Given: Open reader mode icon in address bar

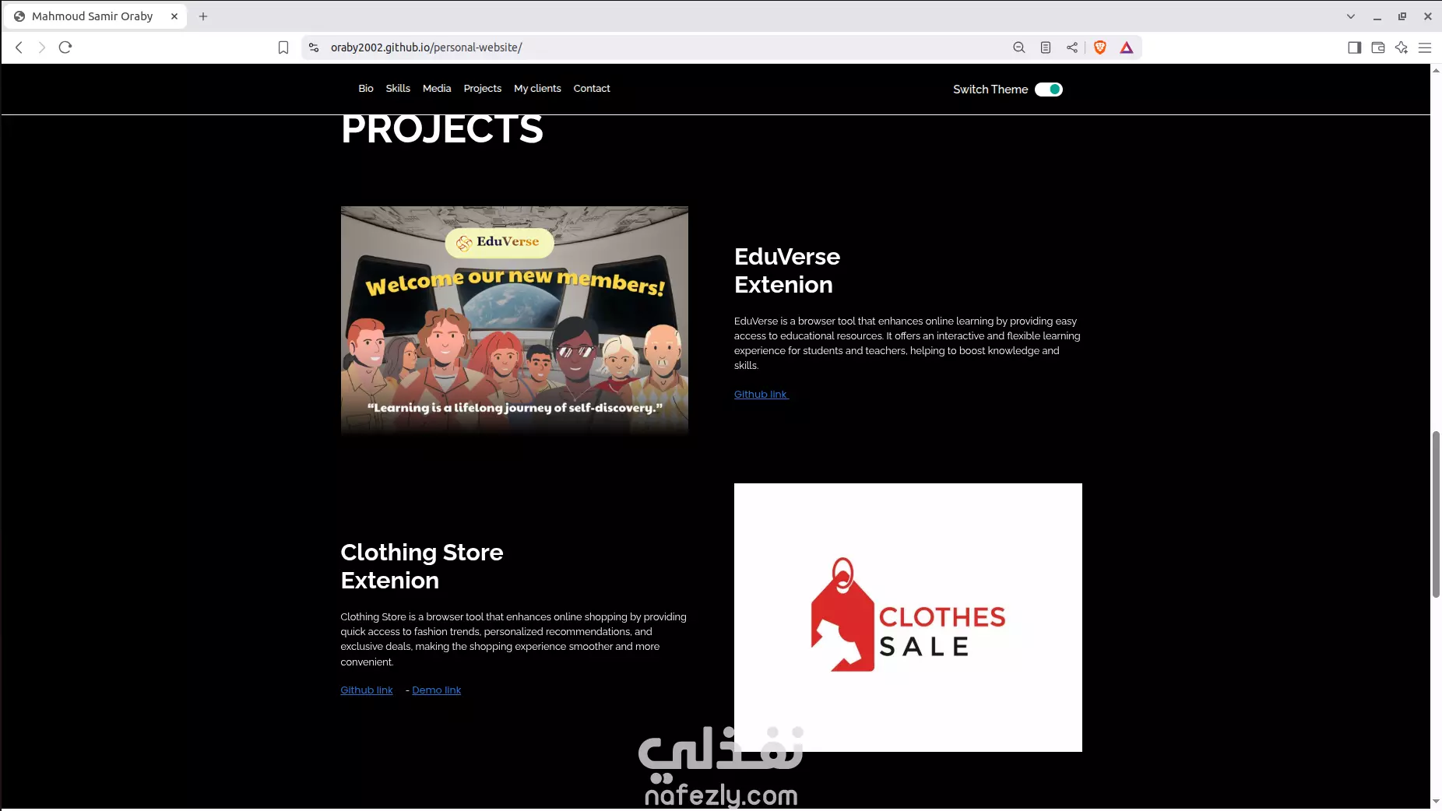Looking at the screenshot, I should (1046, 47).
